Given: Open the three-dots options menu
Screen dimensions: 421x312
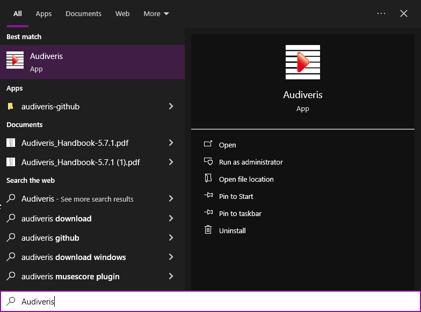Looking at the screenshot, I should [381, 13].
